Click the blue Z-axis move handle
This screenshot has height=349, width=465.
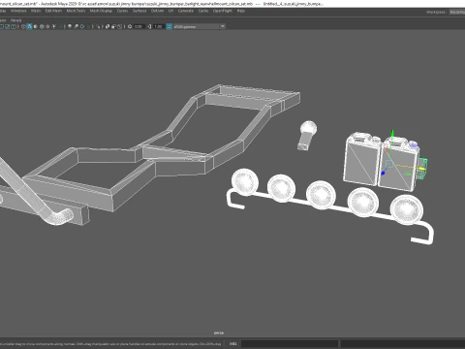tap(384, 174)
